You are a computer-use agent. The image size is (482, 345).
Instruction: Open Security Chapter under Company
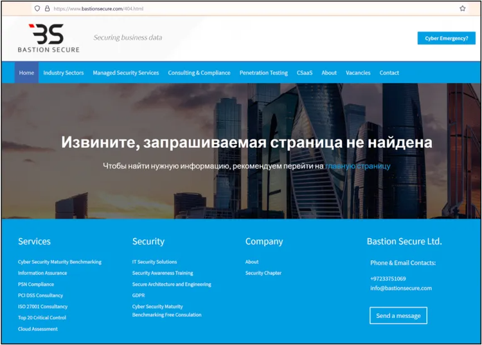(263, 273)
